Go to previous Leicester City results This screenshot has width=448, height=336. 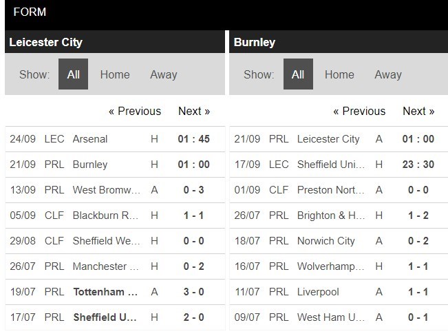click(135, 111)
